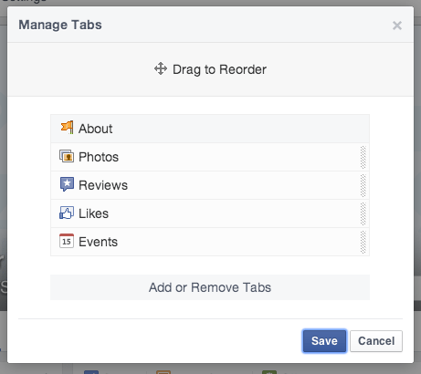This screenshot has height=374, width=421.
Task: Open Add or Remove Tabs
Action: (210, 287)
